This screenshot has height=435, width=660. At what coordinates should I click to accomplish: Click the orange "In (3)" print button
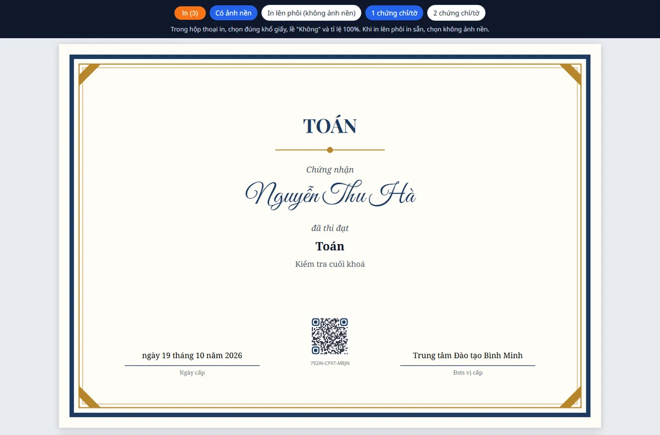pos(190,13)
